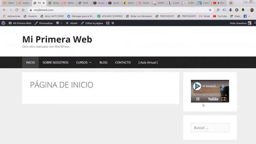Click the video channel avatar icon

pos(197,86)
